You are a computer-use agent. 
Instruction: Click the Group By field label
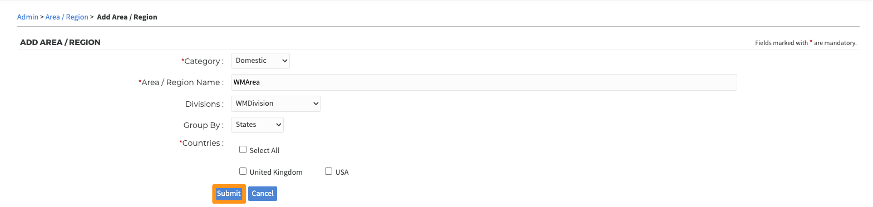coord(204,125)
